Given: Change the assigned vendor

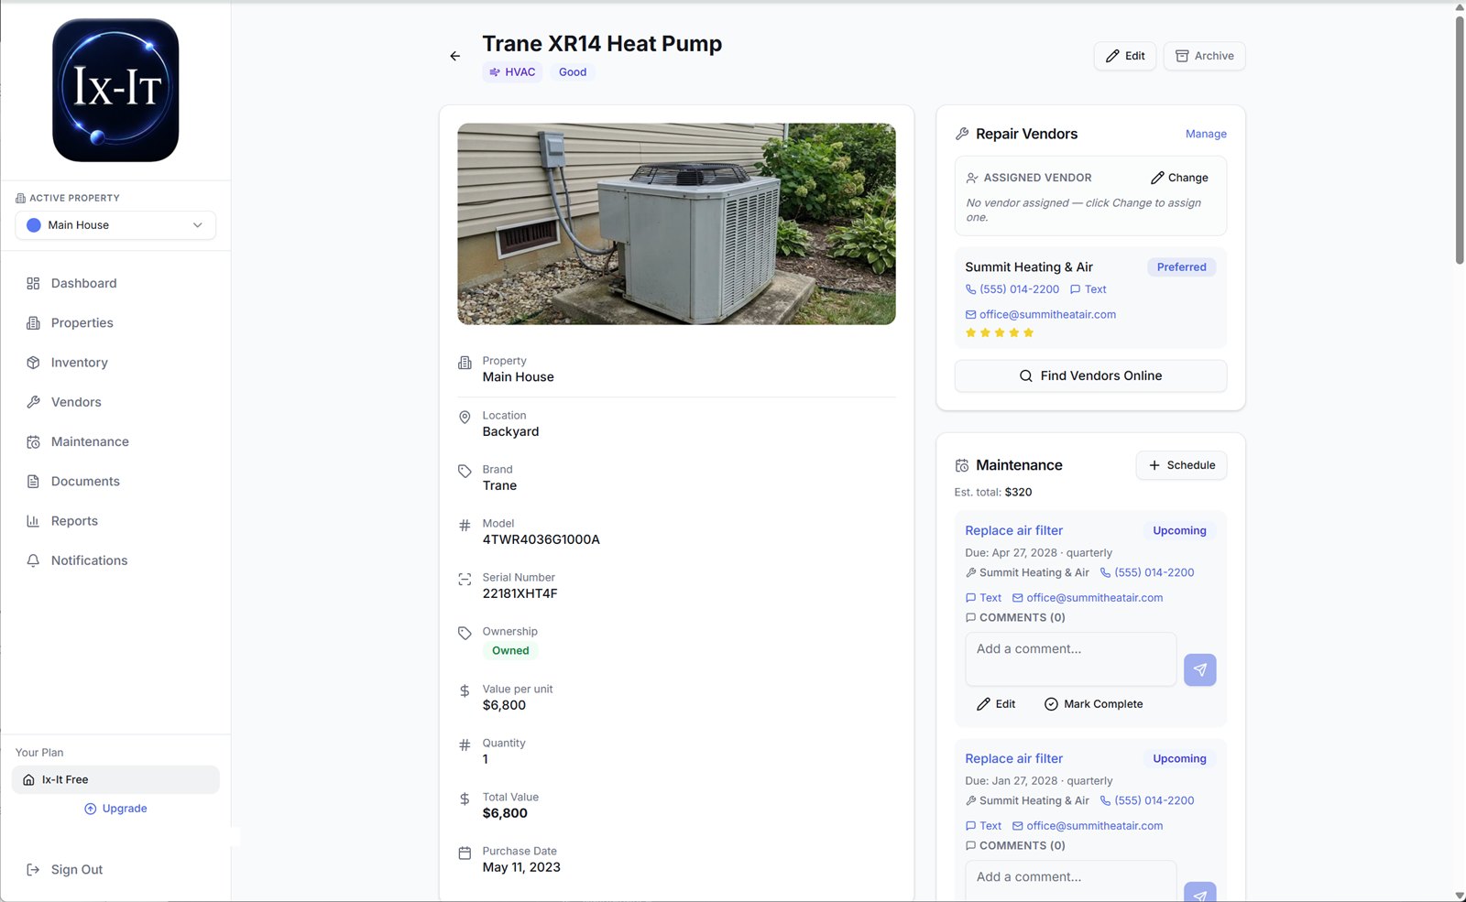Looking at the screenshot, I should [1179, 178].
